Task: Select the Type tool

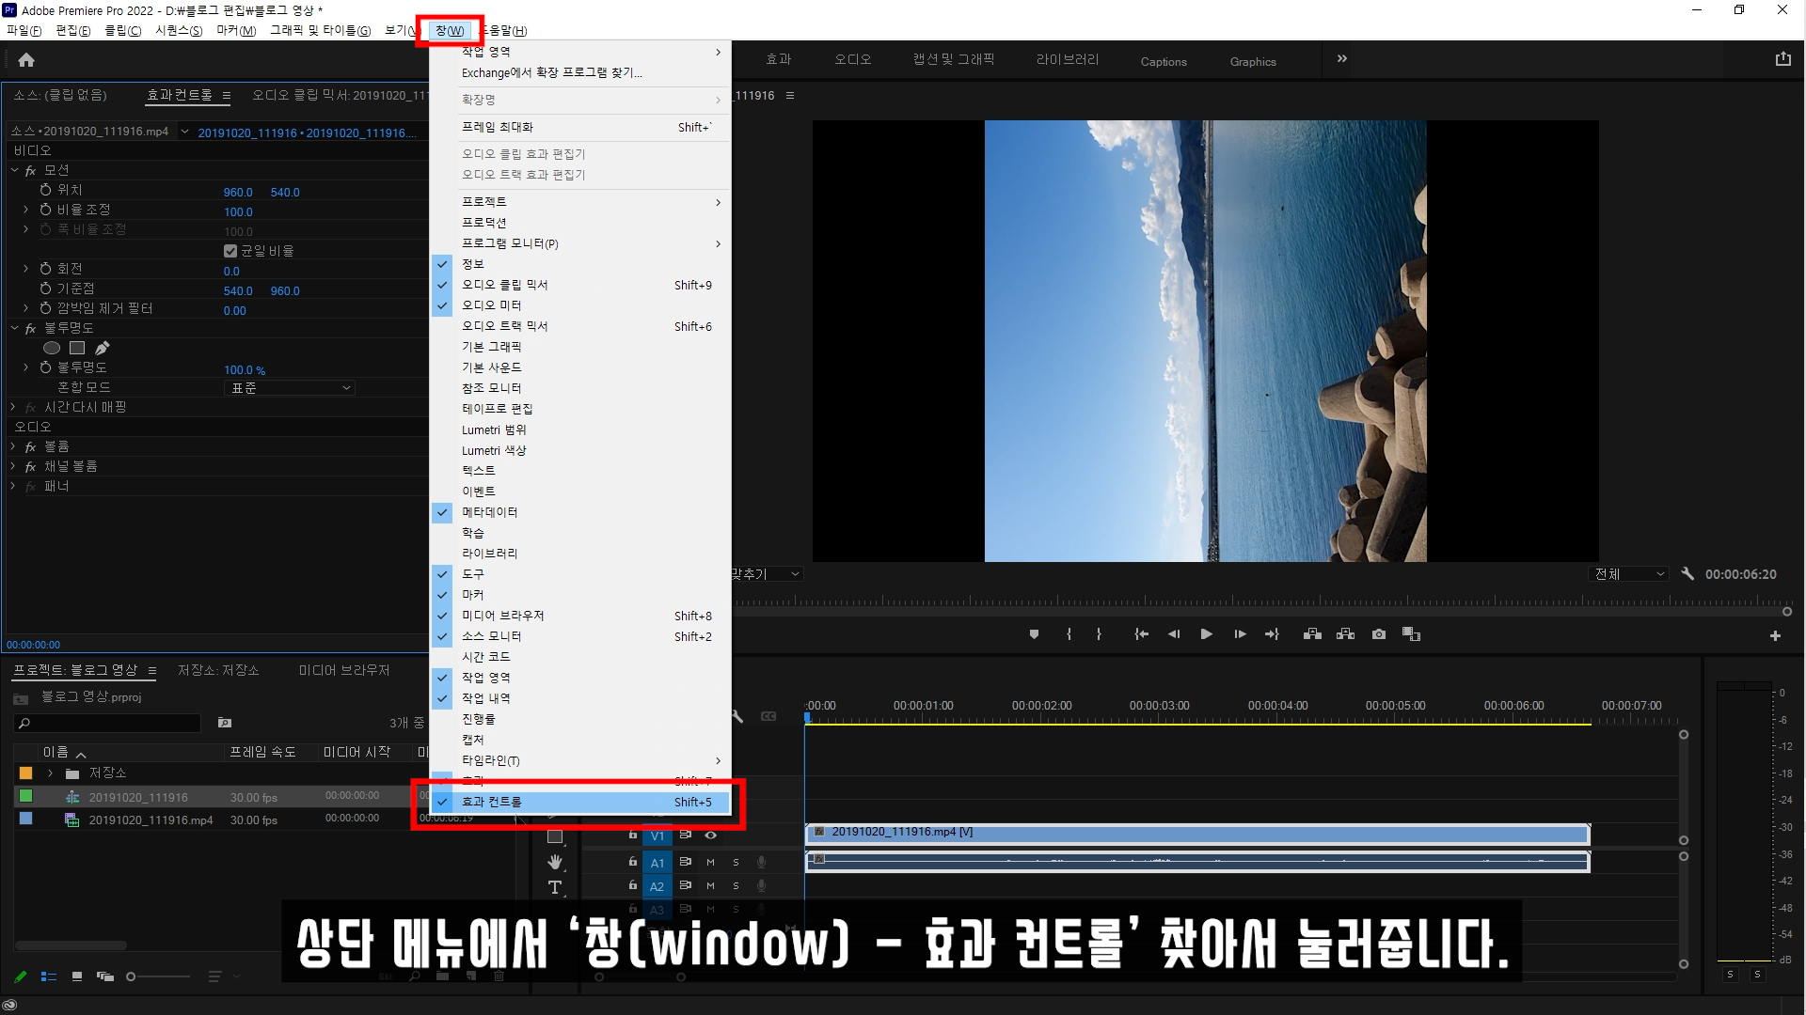Action: (555, 887)
